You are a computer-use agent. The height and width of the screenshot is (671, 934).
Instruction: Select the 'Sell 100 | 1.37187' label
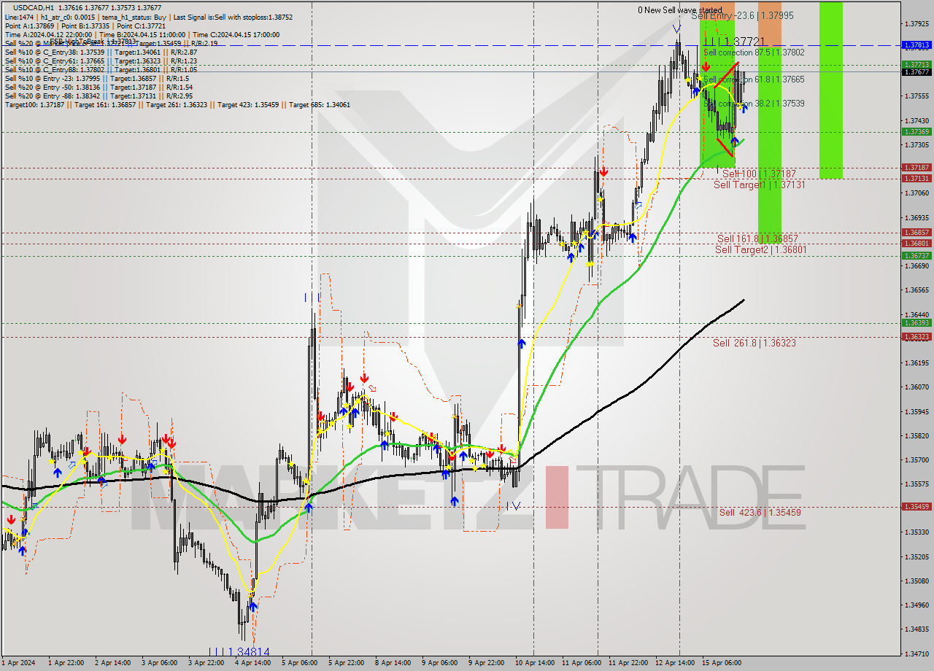pyautogui.click(x=759, y=174)
